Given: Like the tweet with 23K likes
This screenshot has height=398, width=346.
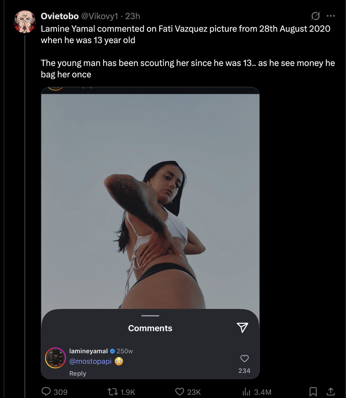Looking at the screenshot, I should coord(188,392).
